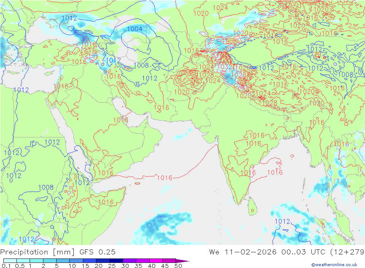
Task: Pick the legend swatch between 5 and 10
Action: click(x=63, y=261)
